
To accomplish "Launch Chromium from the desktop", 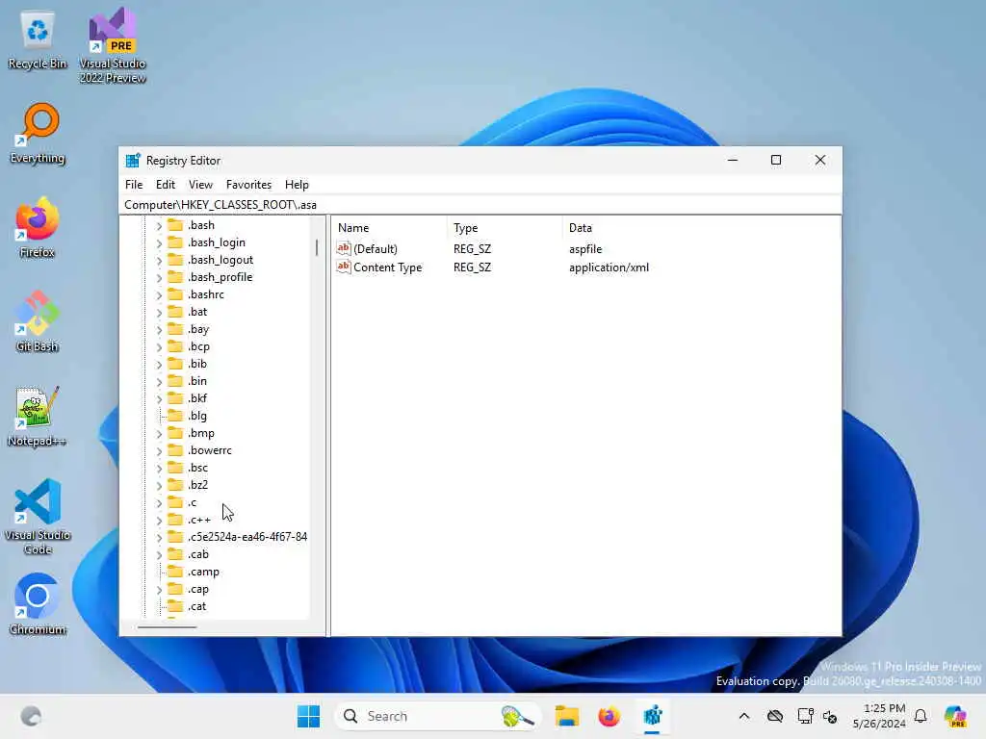I will pos(38,604).
